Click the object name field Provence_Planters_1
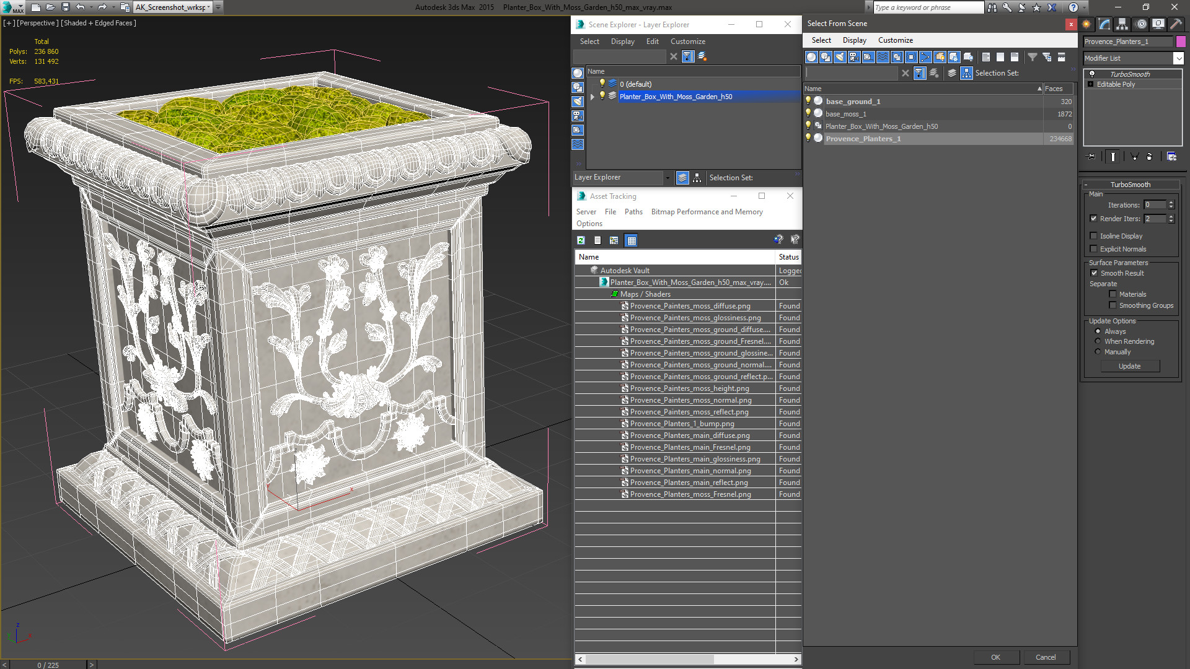This screenshot has width=1190, height=669. pos(1128,42)
